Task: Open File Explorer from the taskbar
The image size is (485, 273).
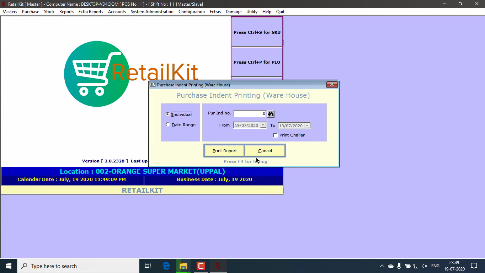Action: (x=183, y=266)
